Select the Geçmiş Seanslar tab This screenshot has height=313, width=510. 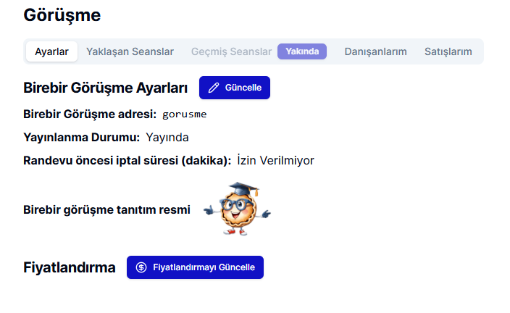click(x=232, y=51)
